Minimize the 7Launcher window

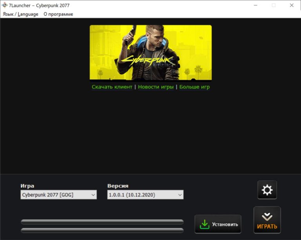[256, 5]
